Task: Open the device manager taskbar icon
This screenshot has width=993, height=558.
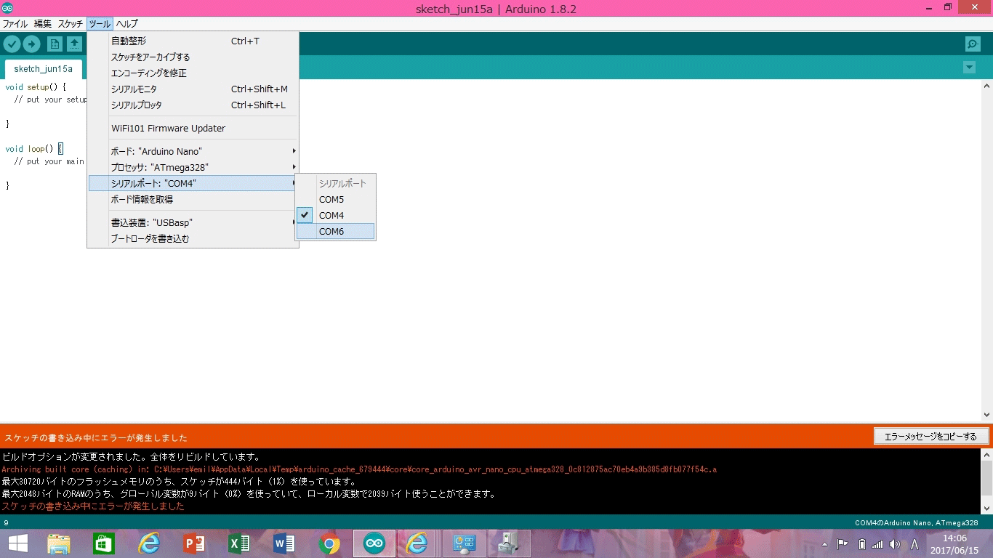Action: [510, 543]
